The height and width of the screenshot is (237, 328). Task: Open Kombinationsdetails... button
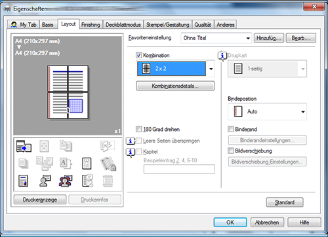coord(175,86)
